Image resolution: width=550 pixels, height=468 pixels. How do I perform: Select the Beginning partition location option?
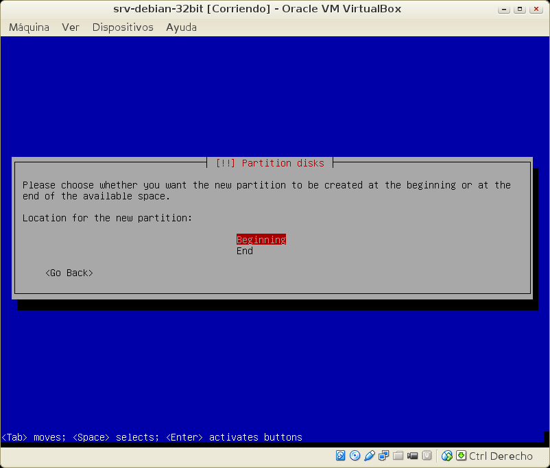(261, 240)
